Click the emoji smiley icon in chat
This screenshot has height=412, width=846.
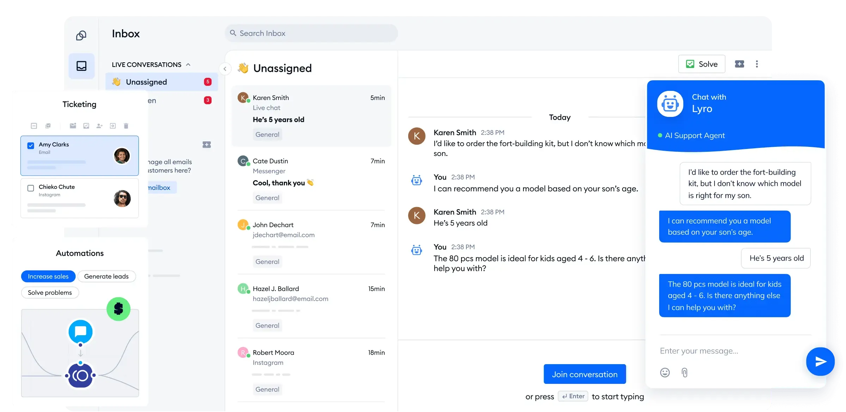coord(665,372)
